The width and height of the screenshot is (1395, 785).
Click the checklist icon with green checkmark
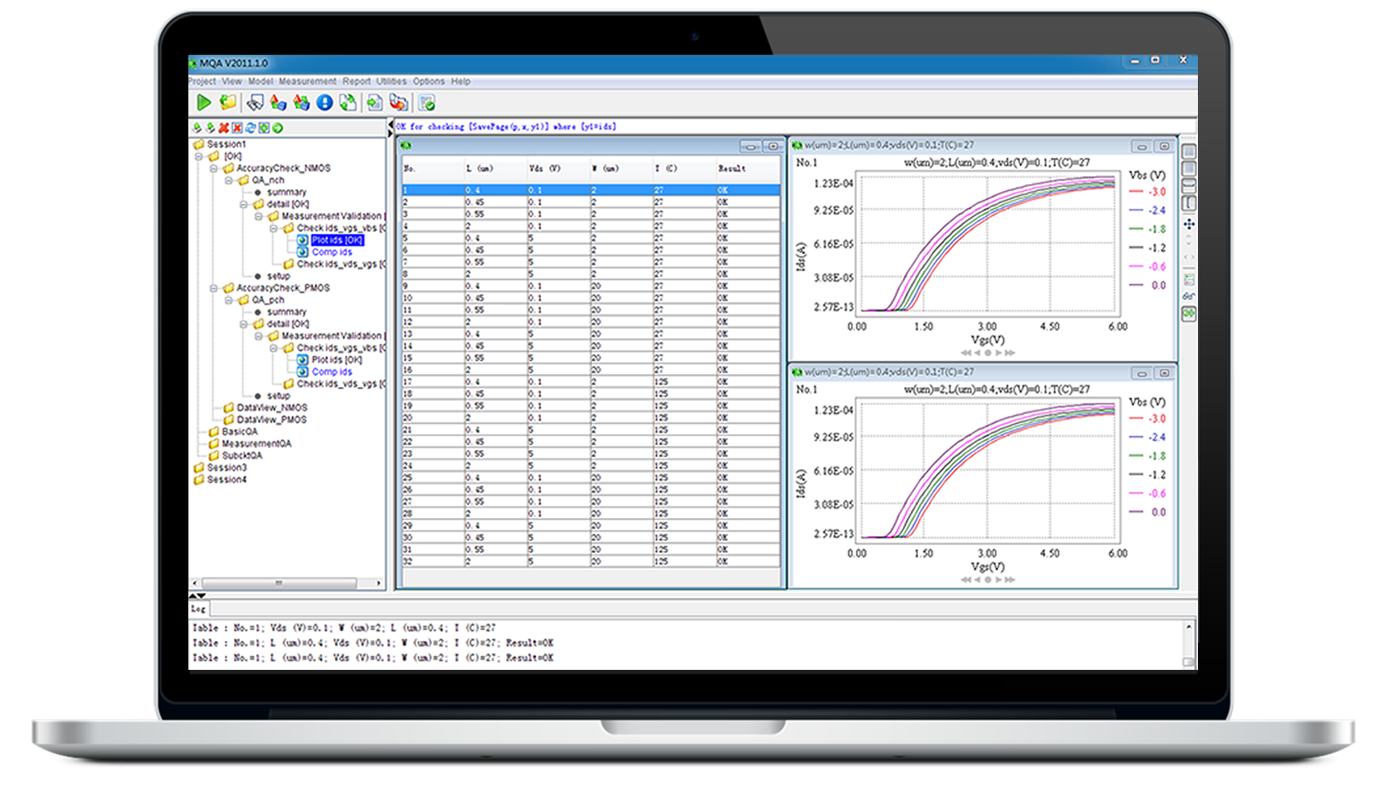click(x=427, y=103)
